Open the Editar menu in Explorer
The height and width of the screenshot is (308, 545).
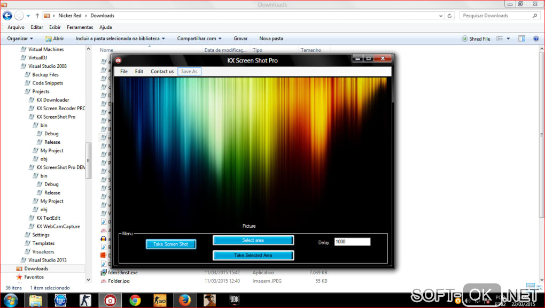(x=37, y=27)
